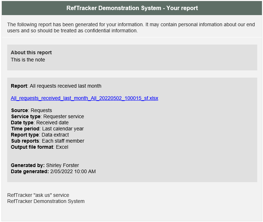Click the Report: All requests received last month line

(56, 86)
